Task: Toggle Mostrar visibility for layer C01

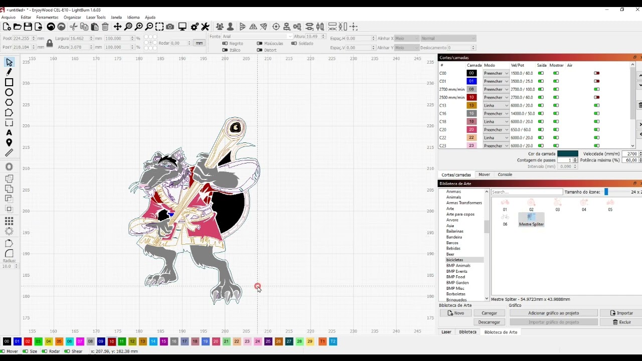Action: 556,81
